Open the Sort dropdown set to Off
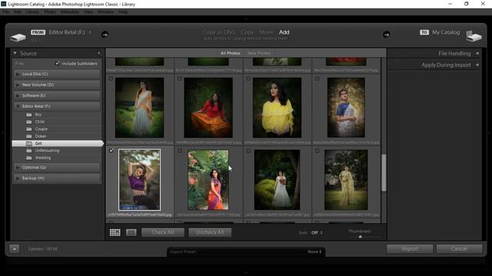 click(x=317, y=232)
